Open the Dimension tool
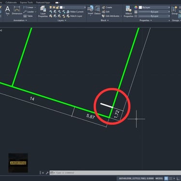 click(x=17, y=11)
